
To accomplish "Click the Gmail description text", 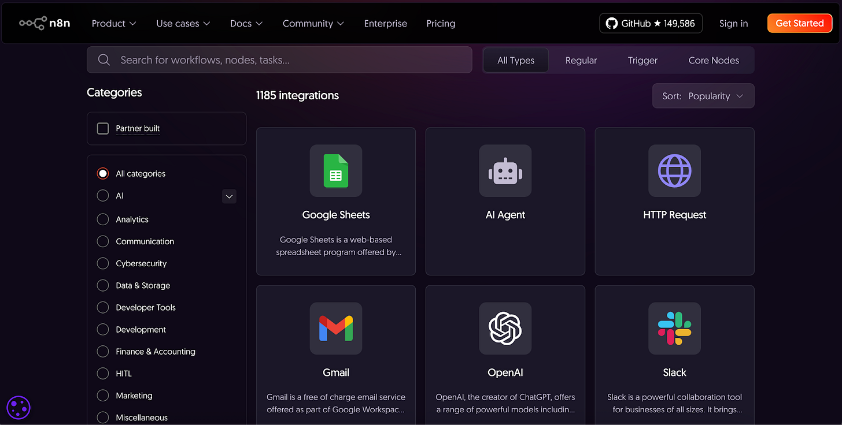I will click(x=336, y=403).
